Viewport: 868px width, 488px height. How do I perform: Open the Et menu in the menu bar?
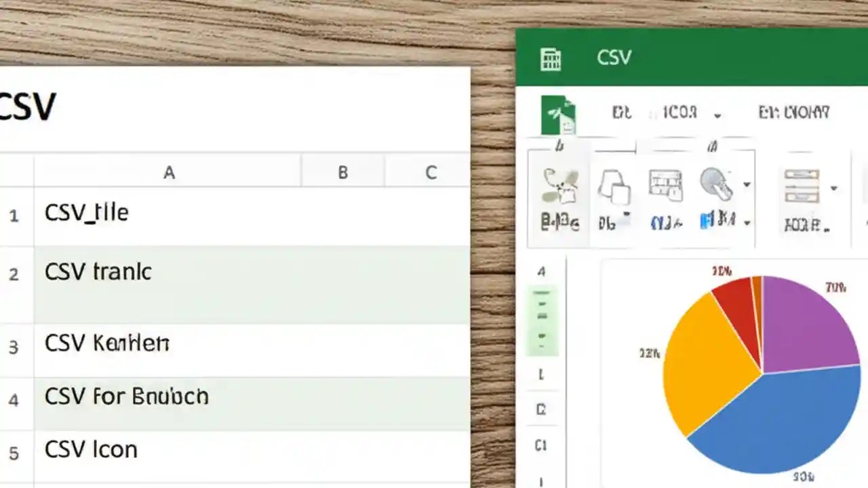pyautogui.click(x=620, y=113)
